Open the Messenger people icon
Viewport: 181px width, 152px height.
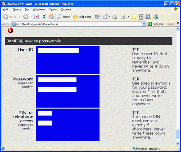point(156,17)
